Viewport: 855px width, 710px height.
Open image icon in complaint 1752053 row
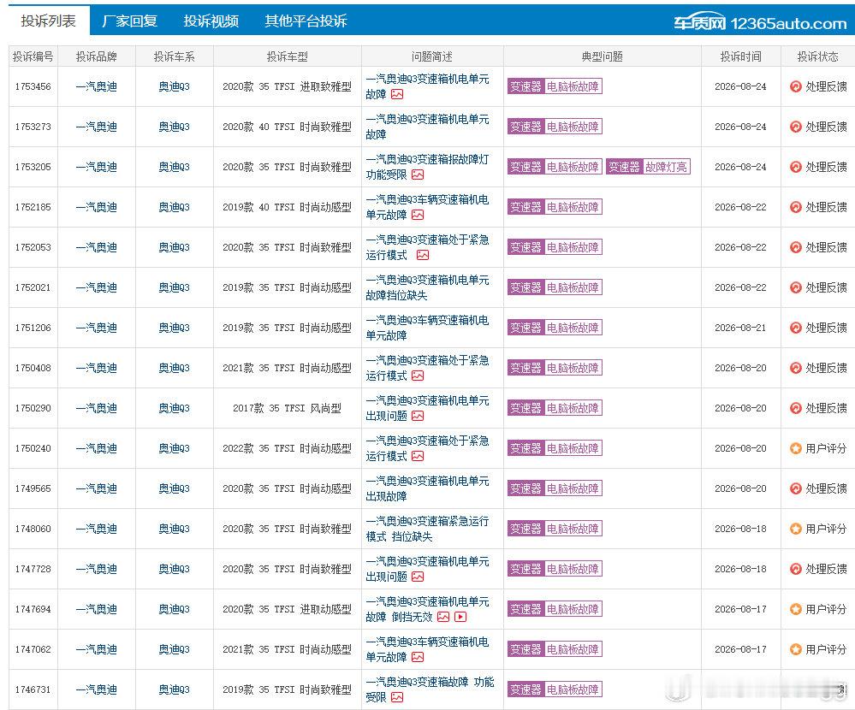coord(423,255)
